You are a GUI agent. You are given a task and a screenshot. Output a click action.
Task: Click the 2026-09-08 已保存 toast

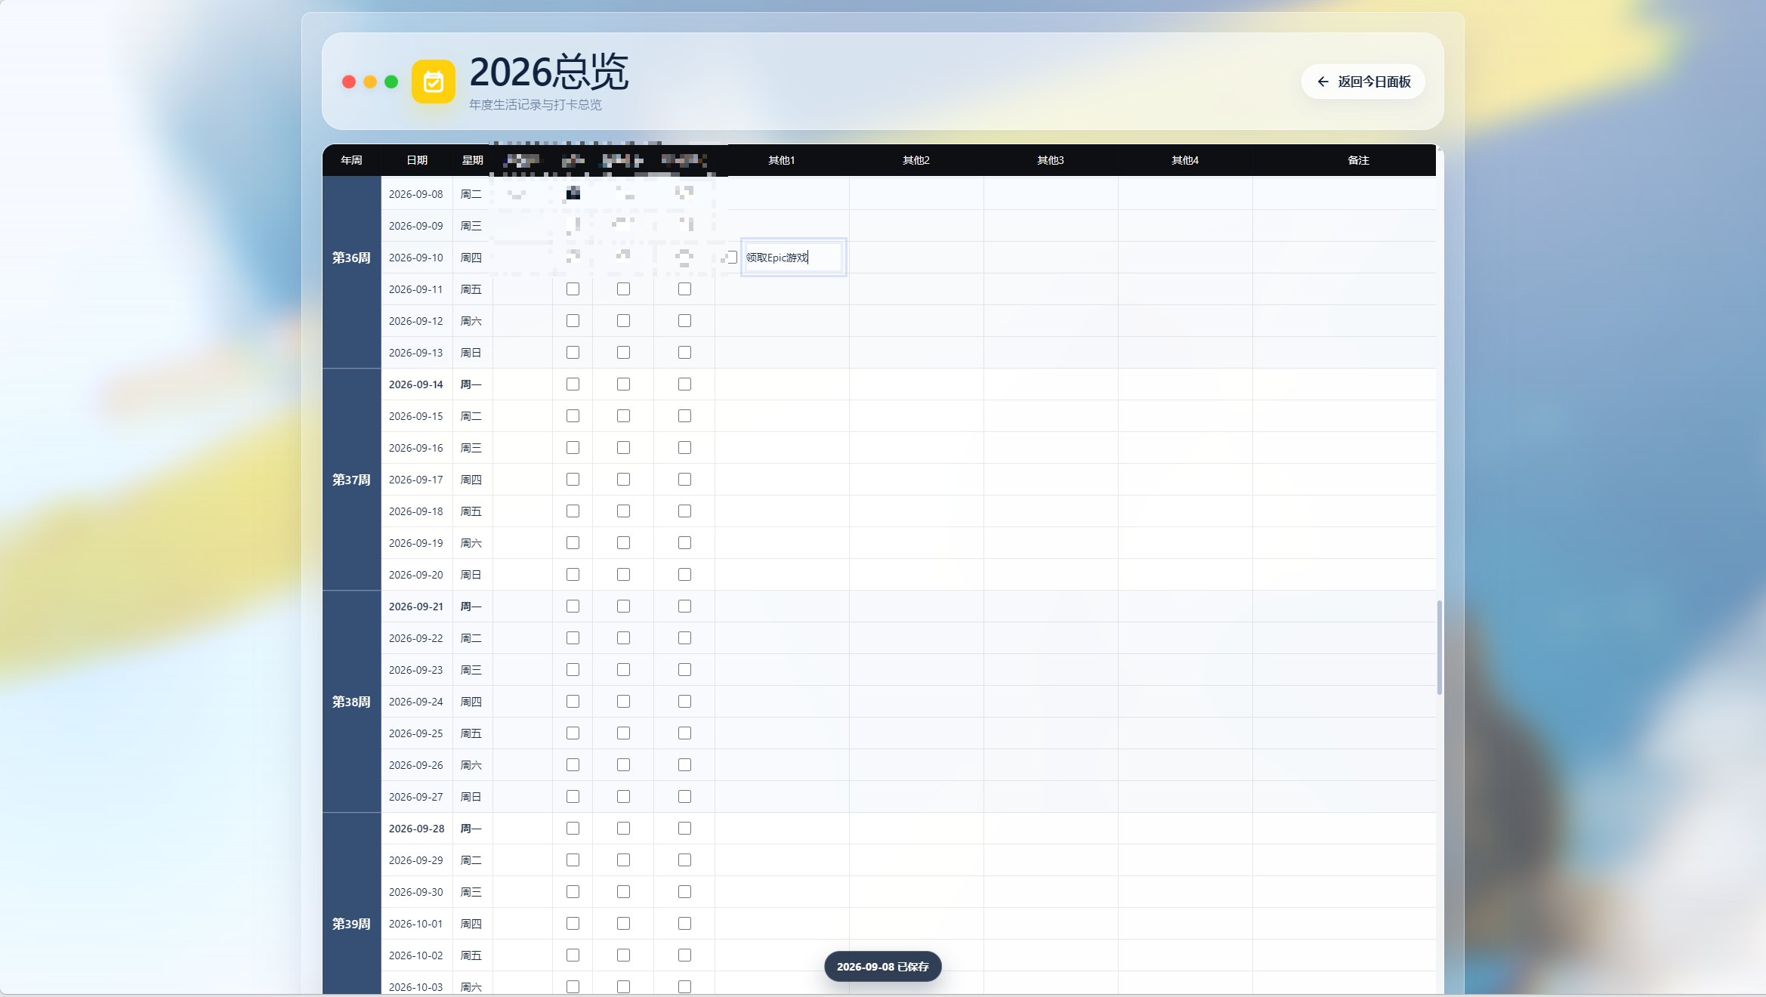click(883, 967)
